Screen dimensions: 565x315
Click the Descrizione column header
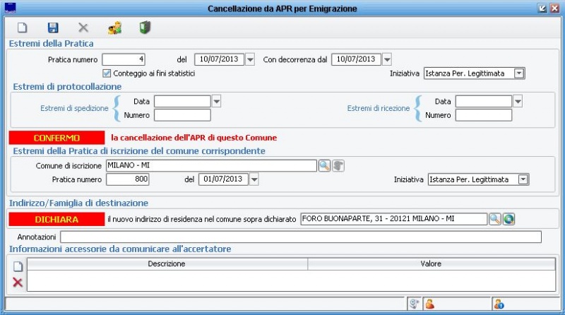coord(167,264)
